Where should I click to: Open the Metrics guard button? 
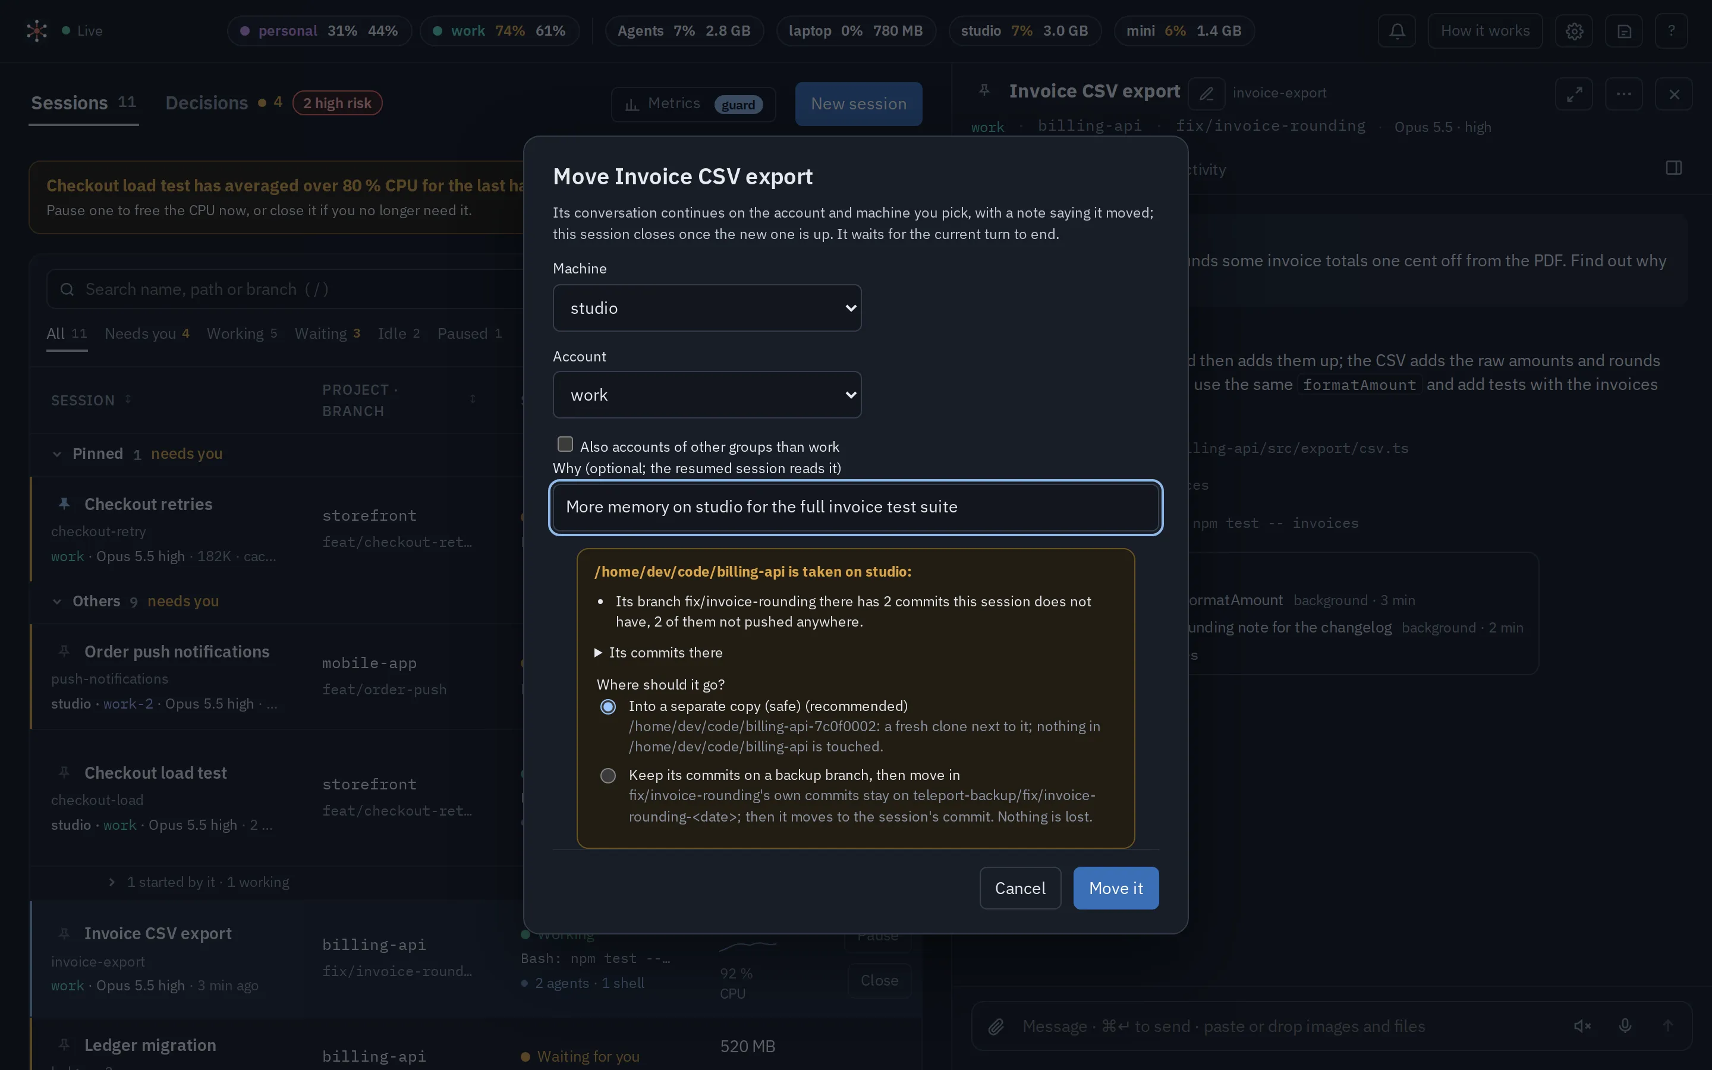click(x=693, y=104)
